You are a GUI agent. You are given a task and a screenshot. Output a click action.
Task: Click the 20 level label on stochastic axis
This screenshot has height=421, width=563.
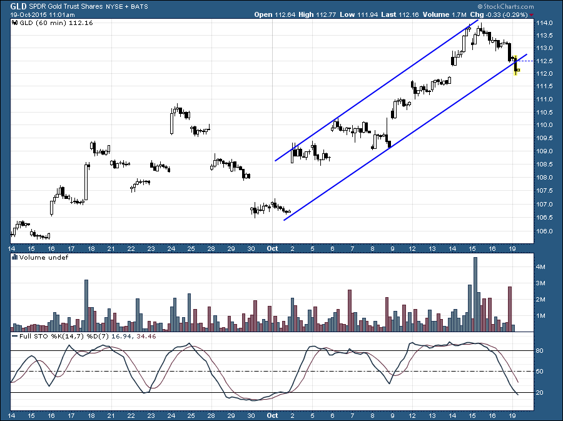coord(538,392)
